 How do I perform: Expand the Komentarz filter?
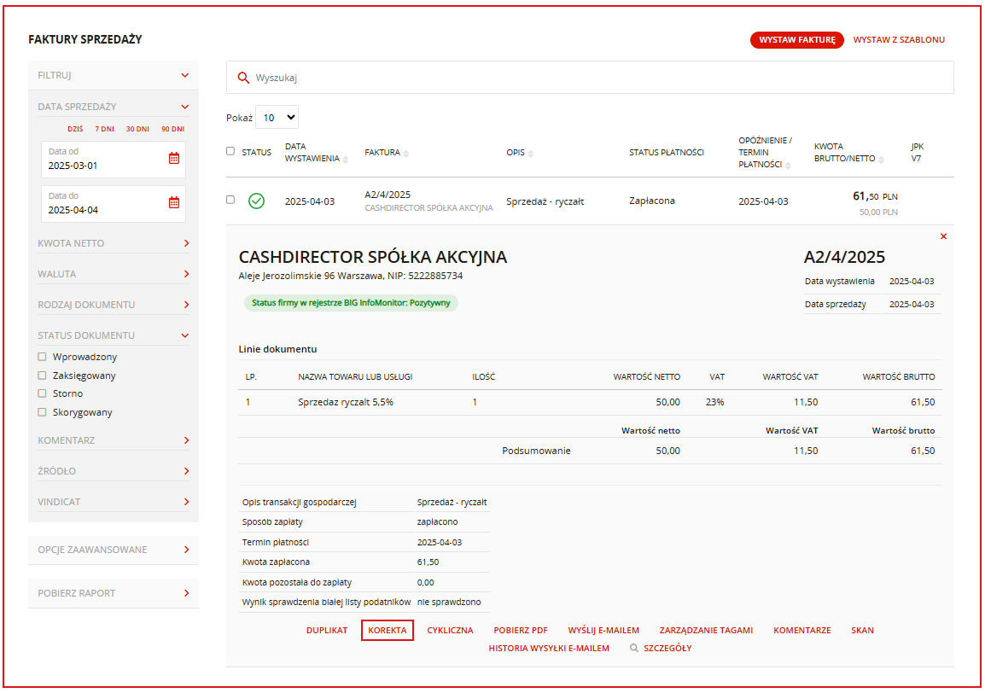point(186,440)
